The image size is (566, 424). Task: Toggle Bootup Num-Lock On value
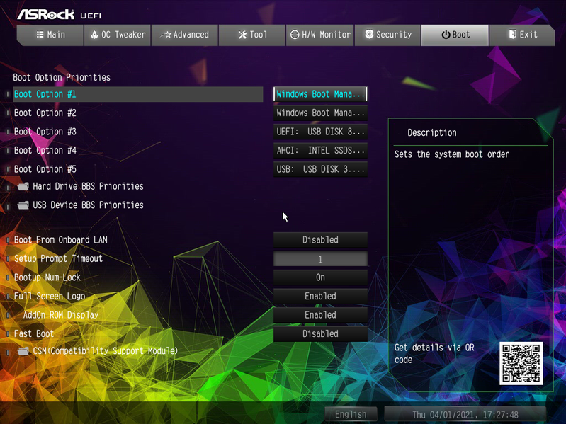pyautogui.click(x=320, y=277)
